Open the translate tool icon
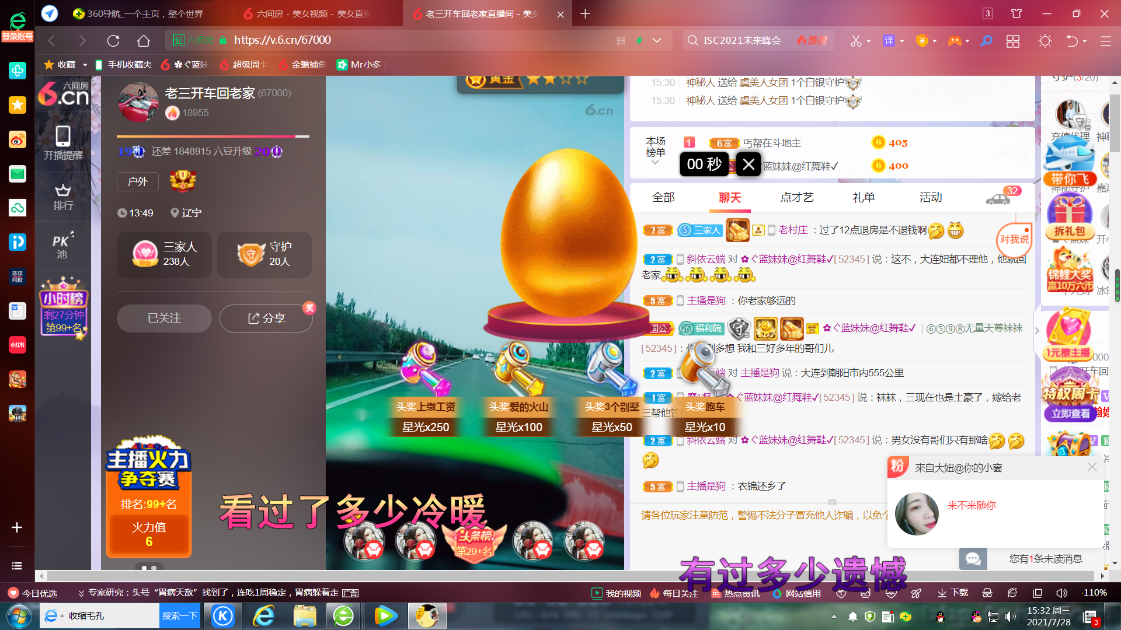1121x630 pixels. [x=889, y=41]
